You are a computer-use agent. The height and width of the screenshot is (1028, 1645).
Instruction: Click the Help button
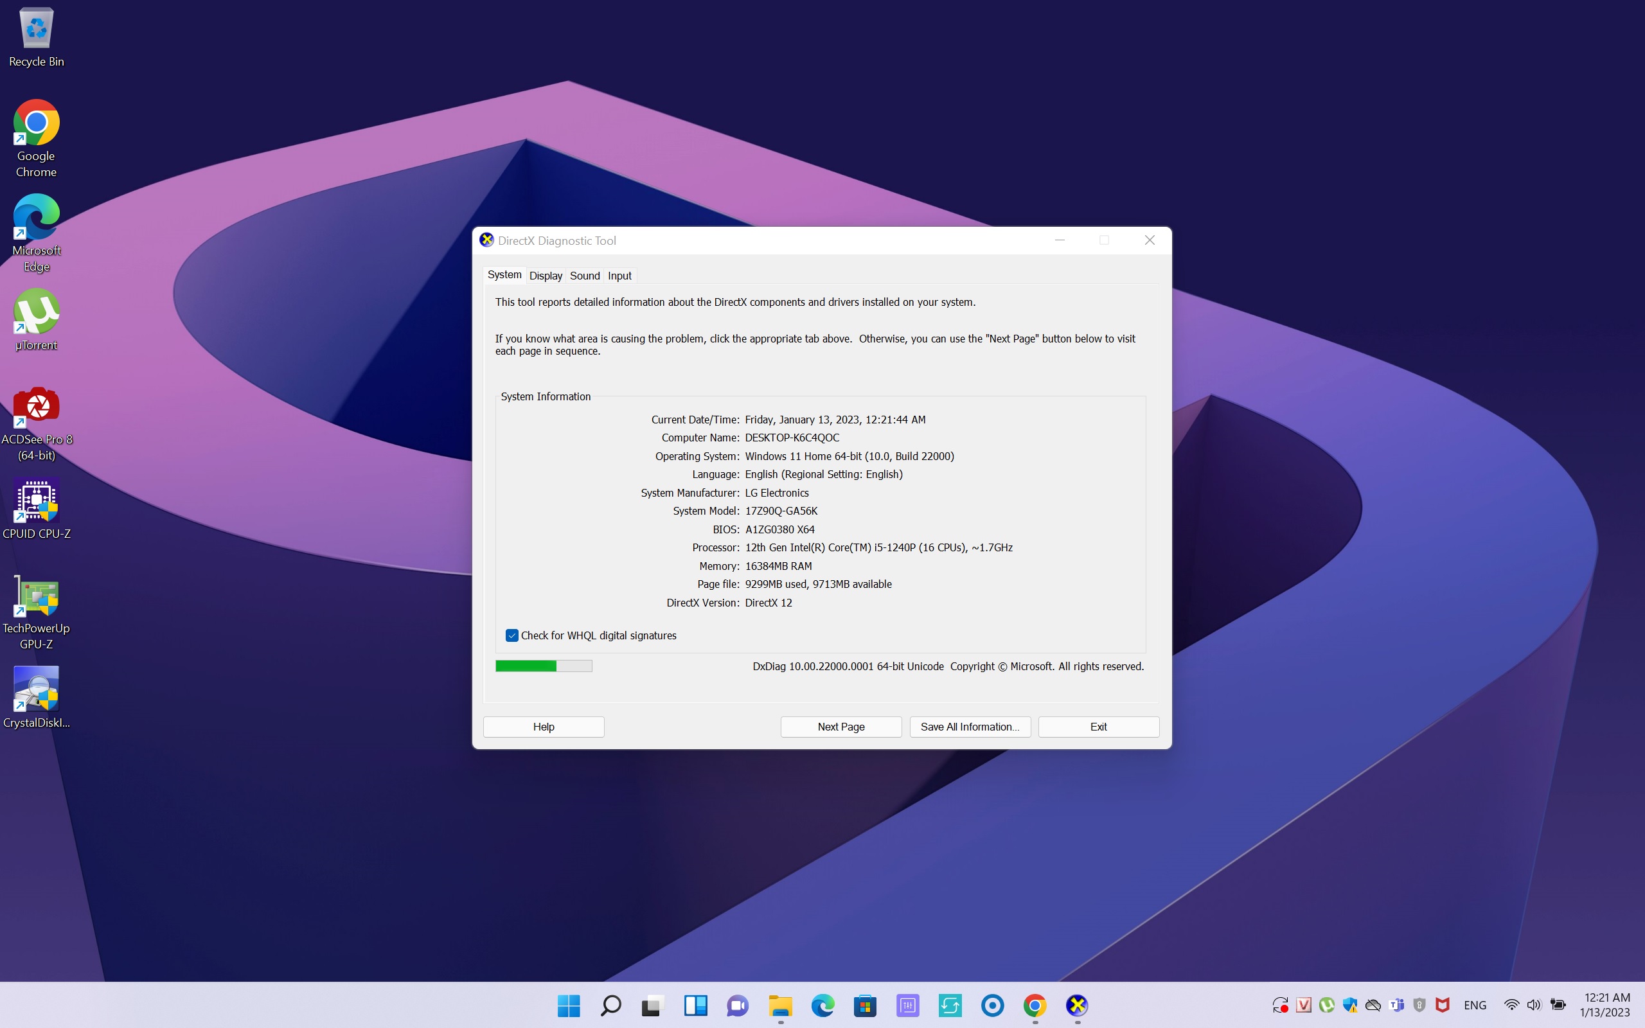click(544, 727)
